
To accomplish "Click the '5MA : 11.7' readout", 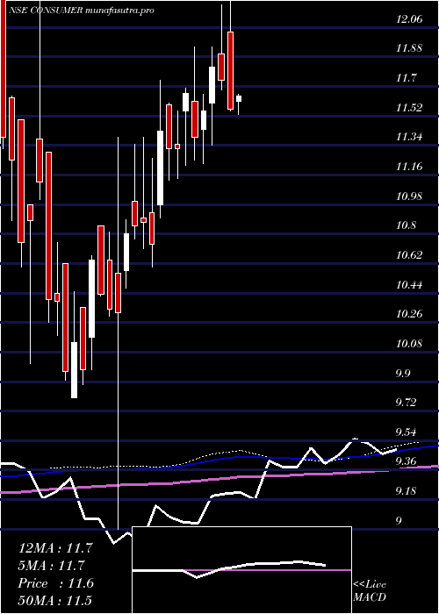I will click(x=52, y=566).
